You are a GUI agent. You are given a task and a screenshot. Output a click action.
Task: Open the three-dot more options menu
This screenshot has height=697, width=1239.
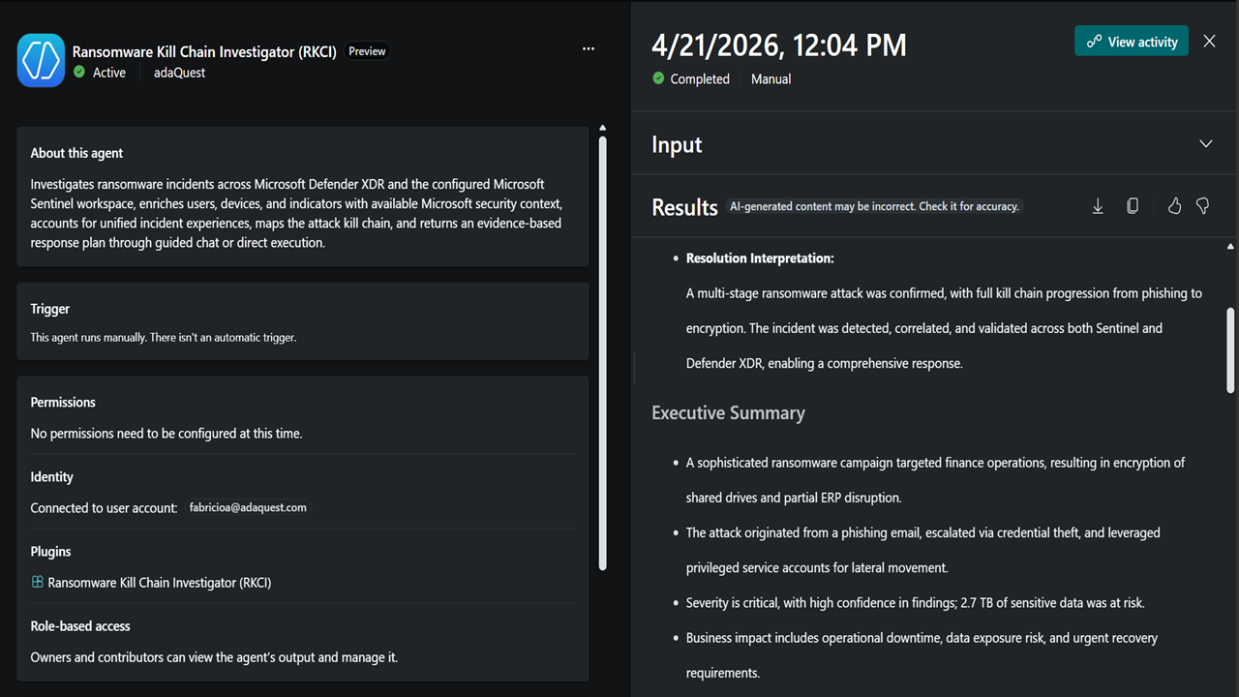pos(589,48)
